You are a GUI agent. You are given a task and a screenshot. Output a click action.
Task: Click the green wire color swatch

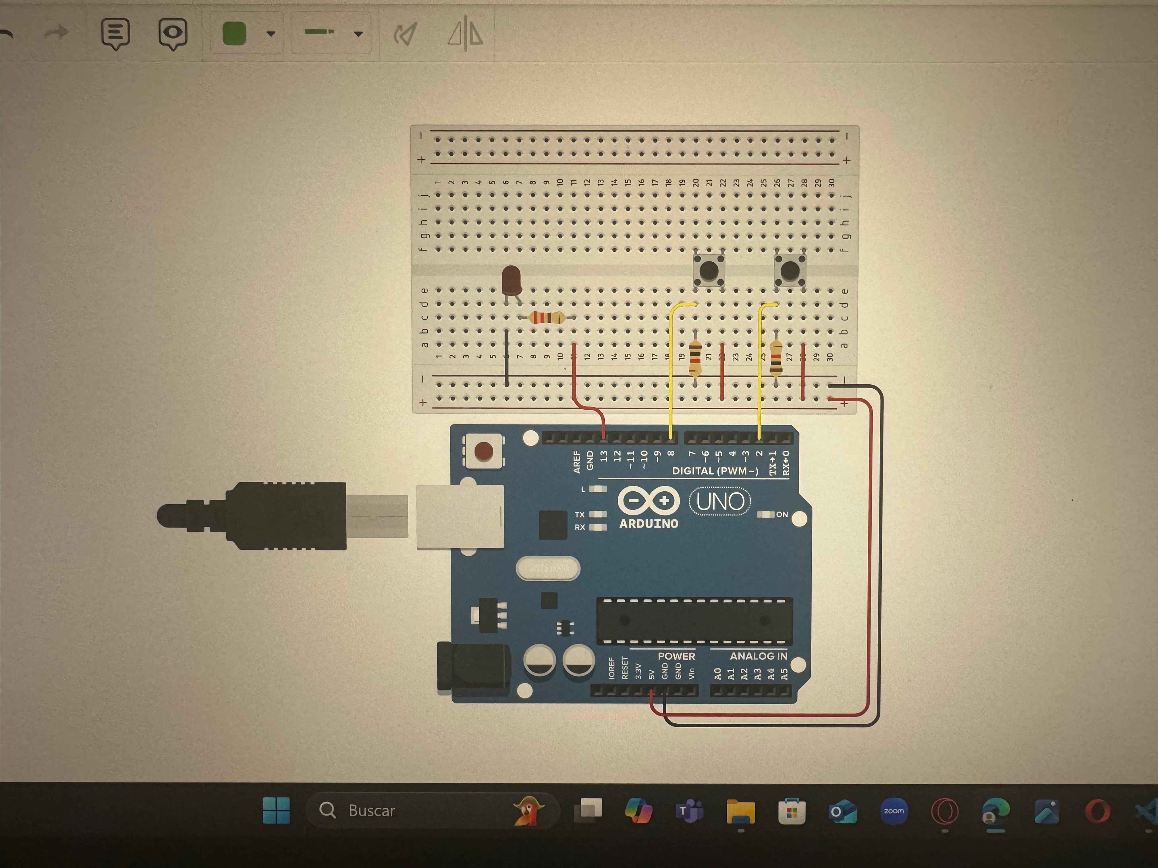click(x=234, y=34)
